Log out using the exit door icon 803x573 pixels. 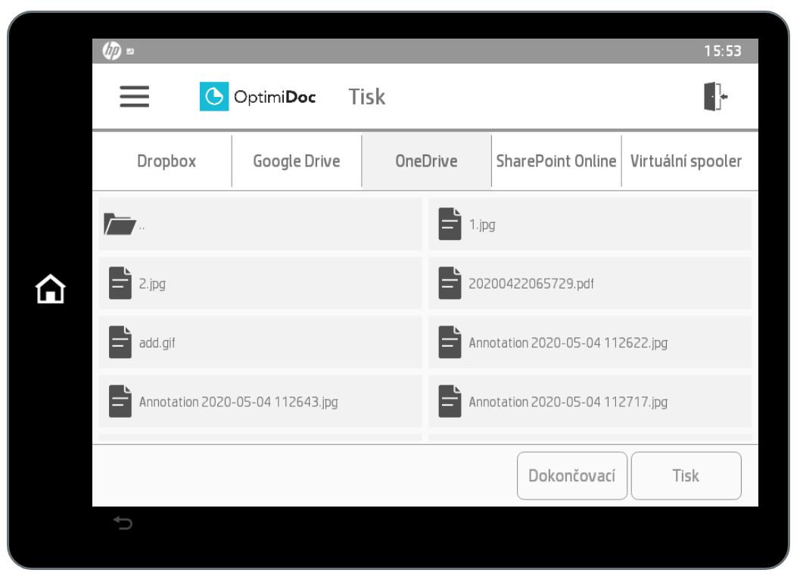(715, 96)
